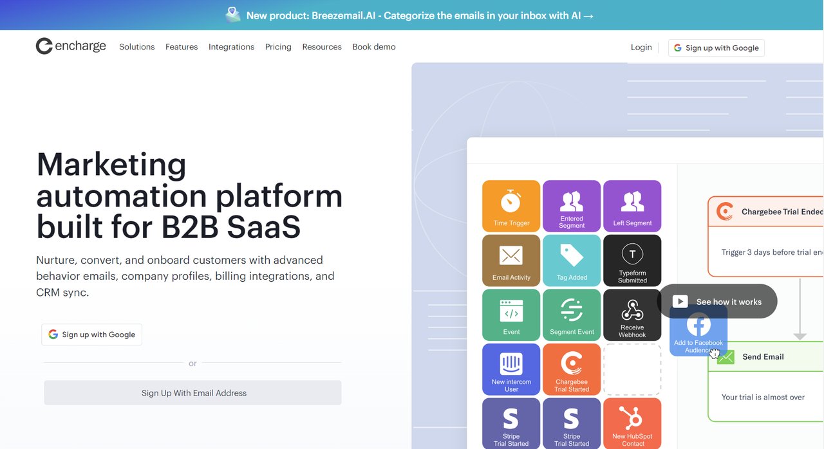Open the Integrations menu
This screenshot has height=449, width=824.
point(231,47)
